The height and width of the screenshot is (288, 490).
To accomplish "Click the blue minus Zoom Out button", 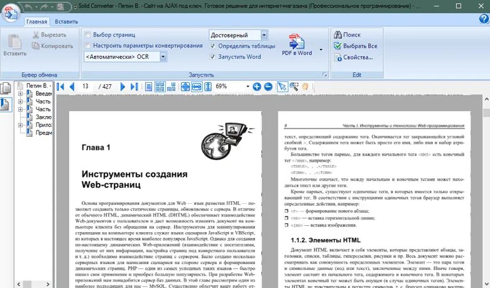I will 268,87.
